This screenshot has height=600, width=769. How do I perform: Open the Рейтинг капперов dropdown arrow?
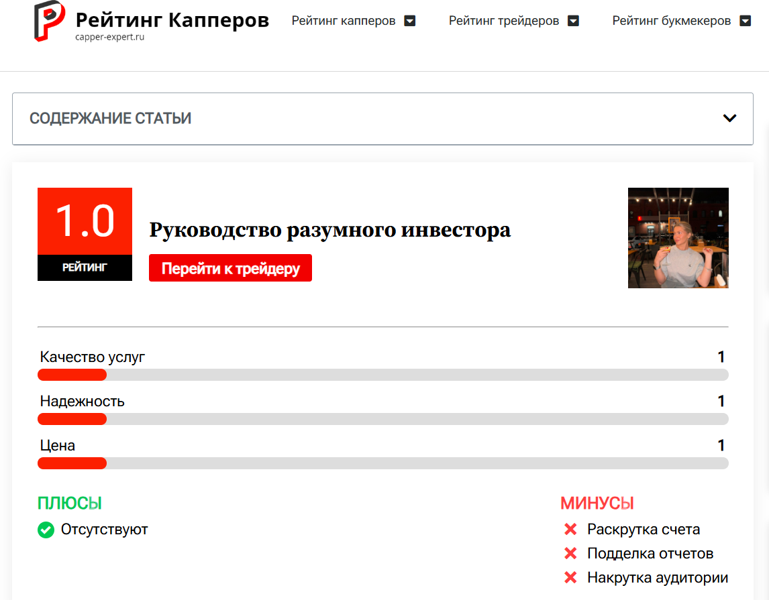tap(409, 21)
